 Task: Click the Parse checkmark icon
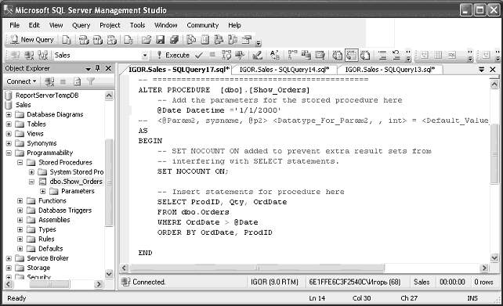click(199, 55)
